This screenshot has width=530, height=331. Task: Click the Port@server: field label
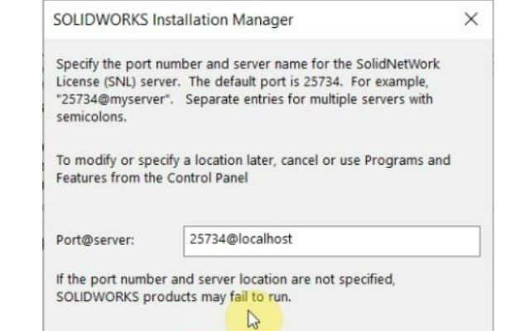pyautogui.click(x=95, y=241)
